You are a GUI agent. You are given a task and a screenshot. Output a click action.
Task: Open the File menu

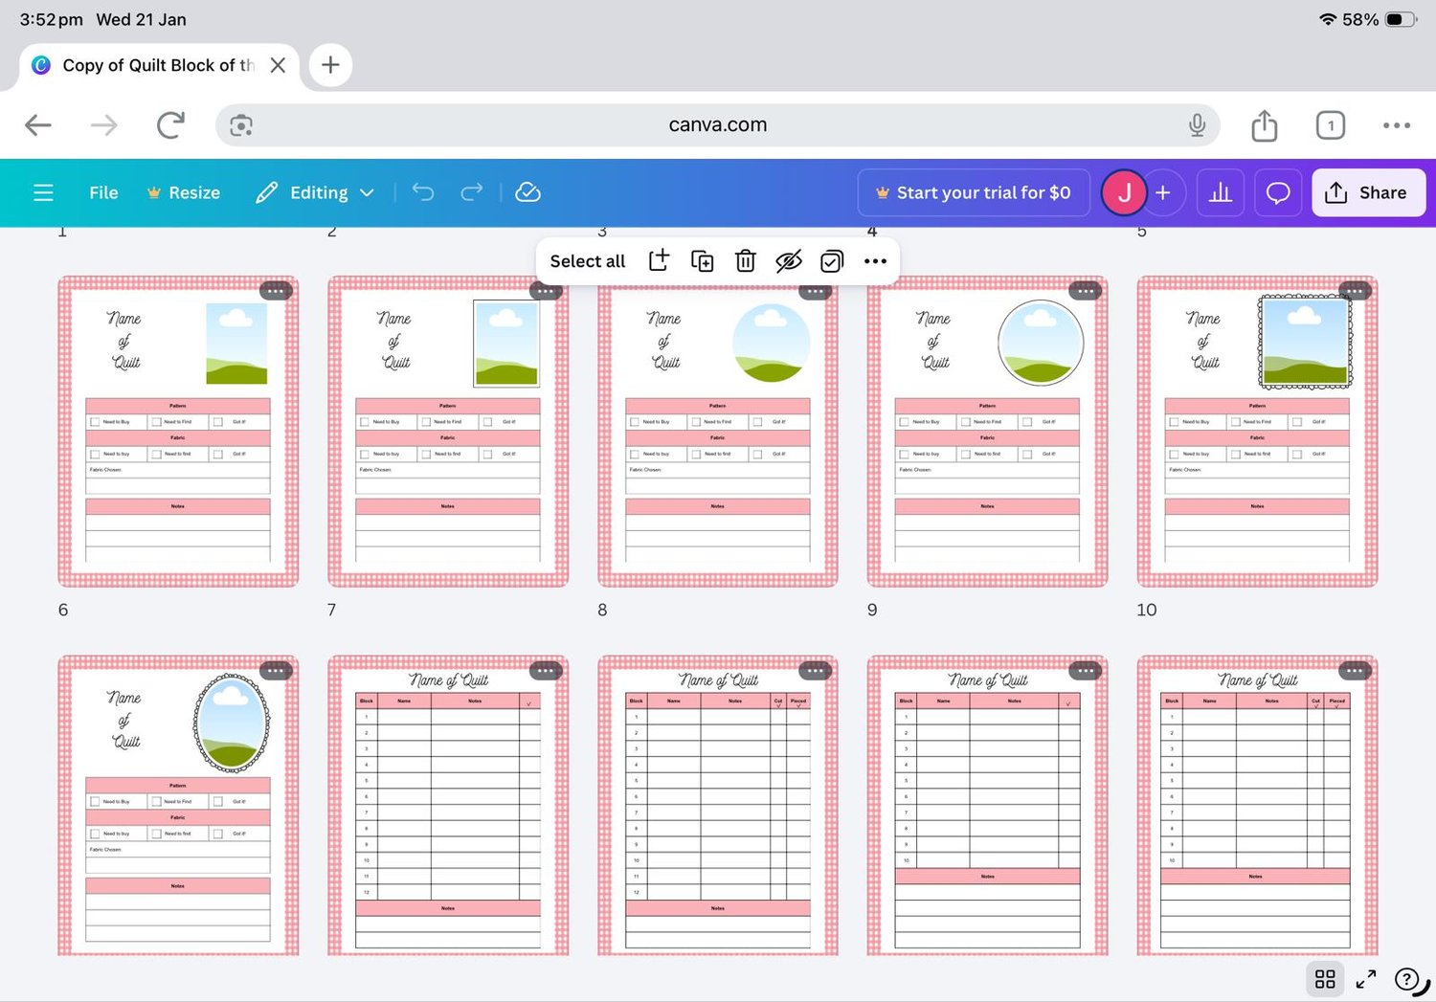(103, 192)
